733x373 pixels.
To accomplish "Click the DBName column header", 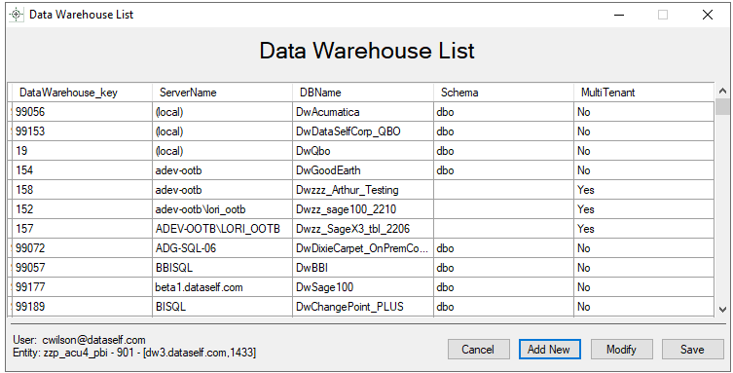I will click(363, 93).
